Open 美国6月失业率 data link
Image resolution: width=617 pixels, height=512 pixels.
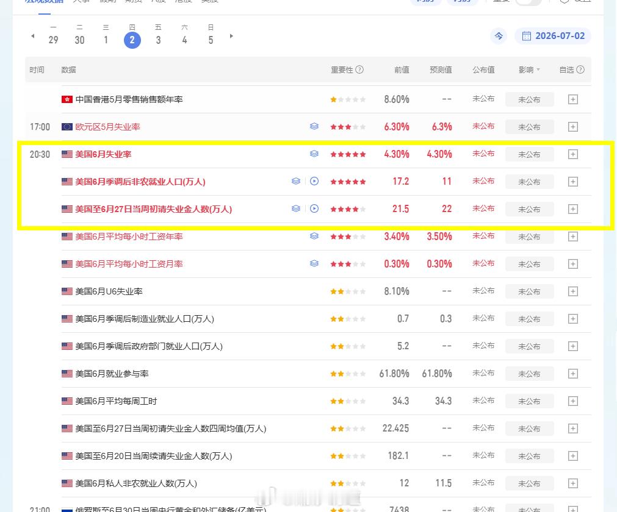point(103,154)
